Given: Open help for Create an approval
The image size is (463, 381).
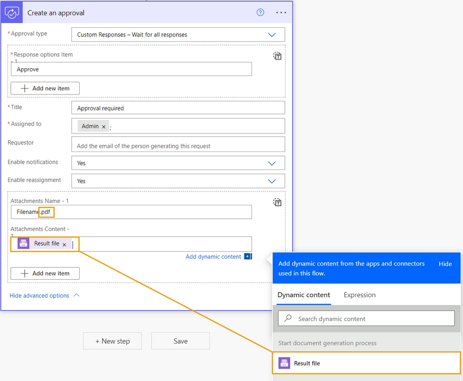Looking at the screenshot, I should point(260,12).
